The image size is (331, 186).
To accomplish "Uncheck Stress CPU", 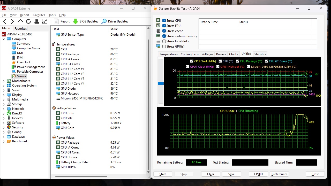I will point(164,21).
